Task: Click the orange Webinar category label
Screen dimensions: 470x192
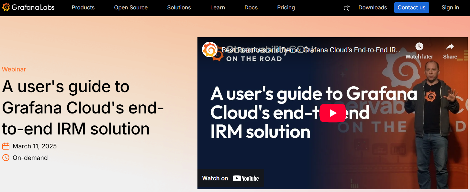Action: [14, 69]
